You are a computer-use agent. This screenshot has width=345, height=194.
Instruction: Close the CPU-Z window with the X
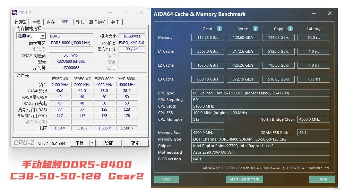click(x=142, y=12)
